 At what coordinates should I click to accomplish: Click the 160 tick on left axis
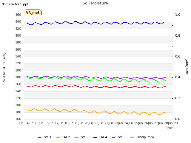click(x=18, y=119)
